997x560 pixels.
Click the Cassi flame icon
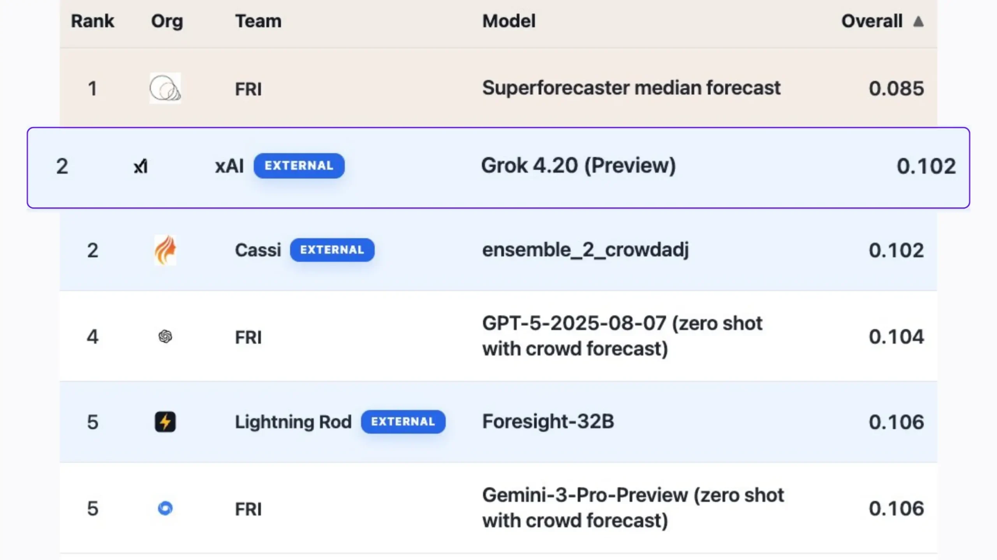[x=166, y=250]
